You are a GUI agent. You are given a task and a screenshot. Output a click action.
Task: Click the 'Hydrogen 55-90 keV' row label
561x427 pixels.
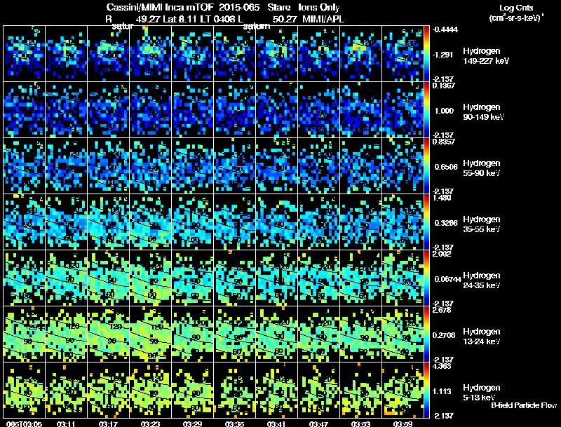(x=482, y=168)
